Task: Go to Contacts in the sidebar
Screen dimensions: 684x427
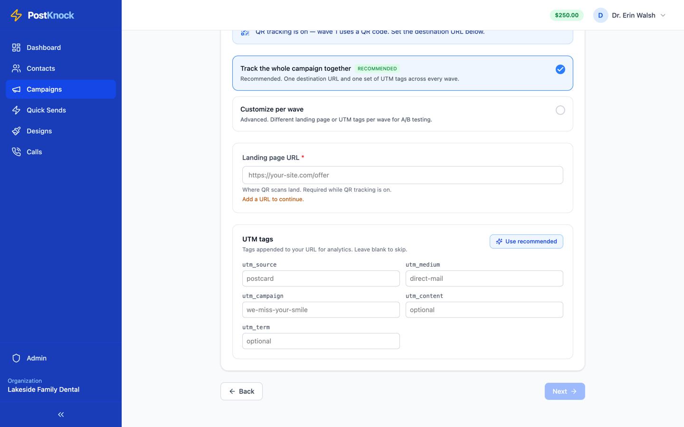Action: [61, 68]
